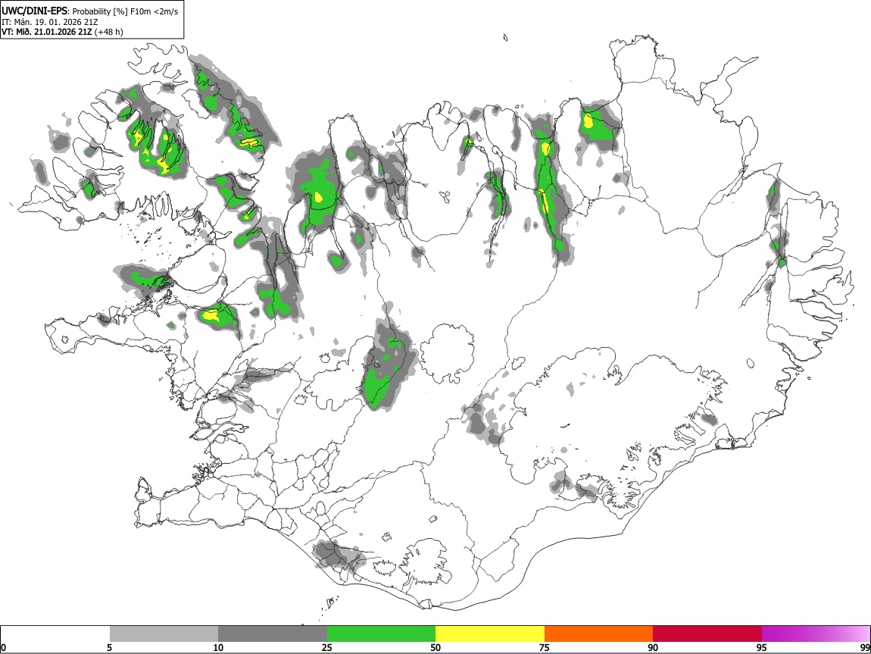Click the yellow 50-75% legend swatch
Image resolution: width=871 pixels, height=654 pixels.
point(490,634)
